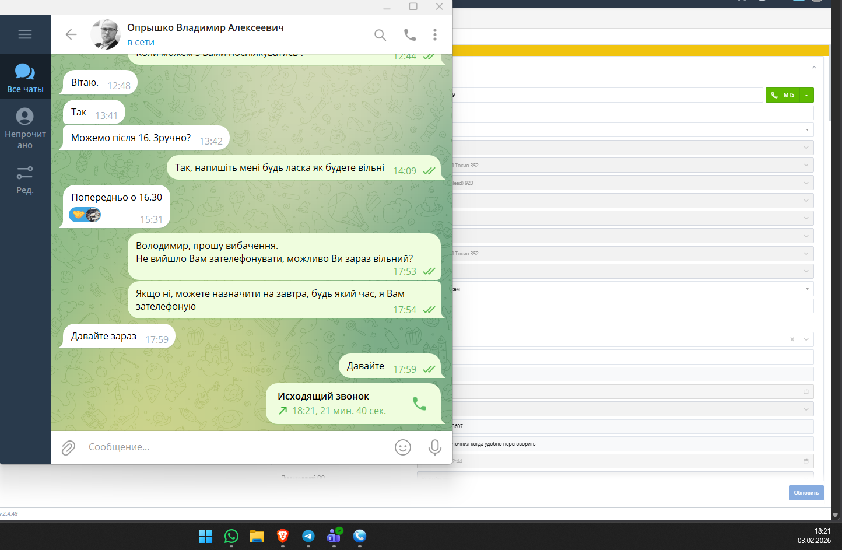Open the emoji picker smiley icon

click(x=403, y=447)
